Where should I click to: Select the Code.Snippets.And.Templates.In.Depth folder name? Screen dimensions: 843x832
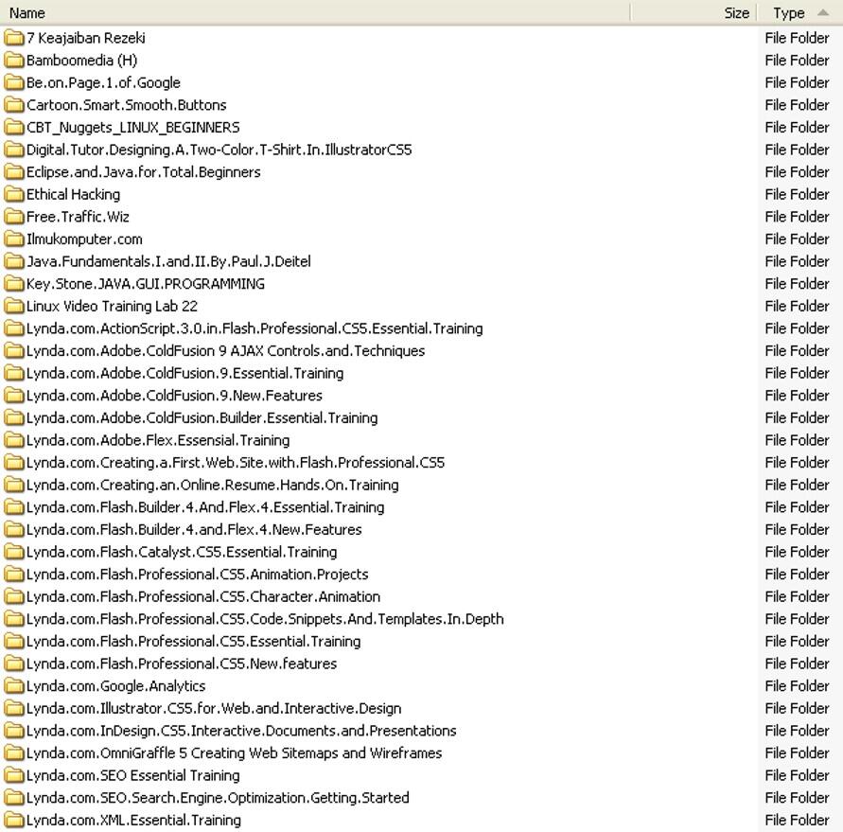click(x=265, y=619)
